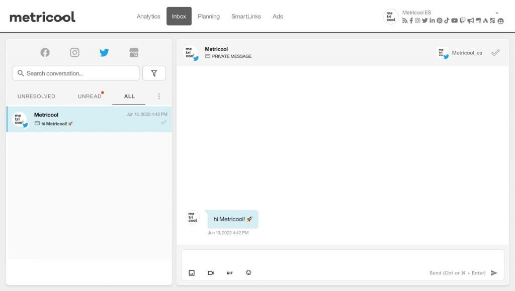
Task: Click the LinkedIn icon in account header
Action: click(x=432, y=21)
